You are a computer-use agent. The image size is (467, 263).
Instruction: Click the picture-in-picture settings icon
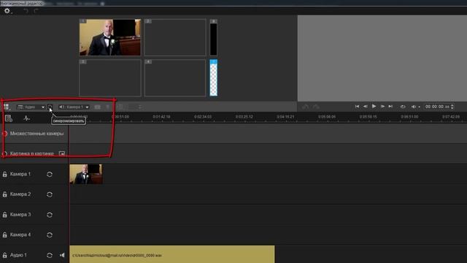click(x=62, y=153)
